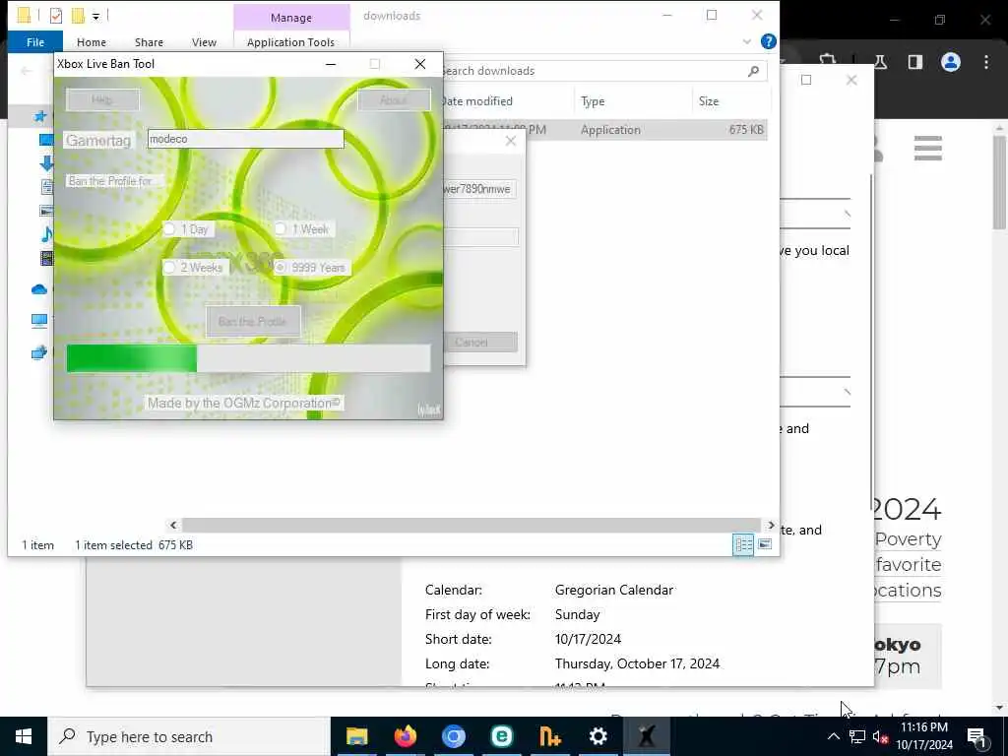This screenshot has width=1008, height=756.
Task: Click the green ban progress bar
Action: (248, 358)
